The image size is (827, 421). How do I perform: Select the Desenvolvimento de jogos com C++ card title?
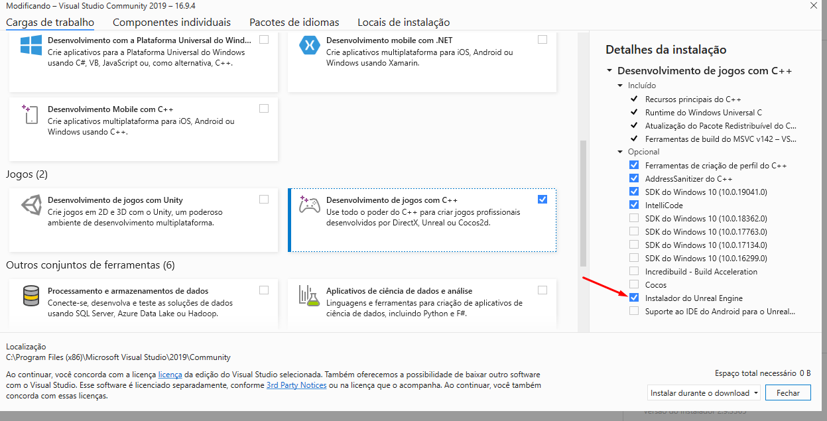coord(392,200)
